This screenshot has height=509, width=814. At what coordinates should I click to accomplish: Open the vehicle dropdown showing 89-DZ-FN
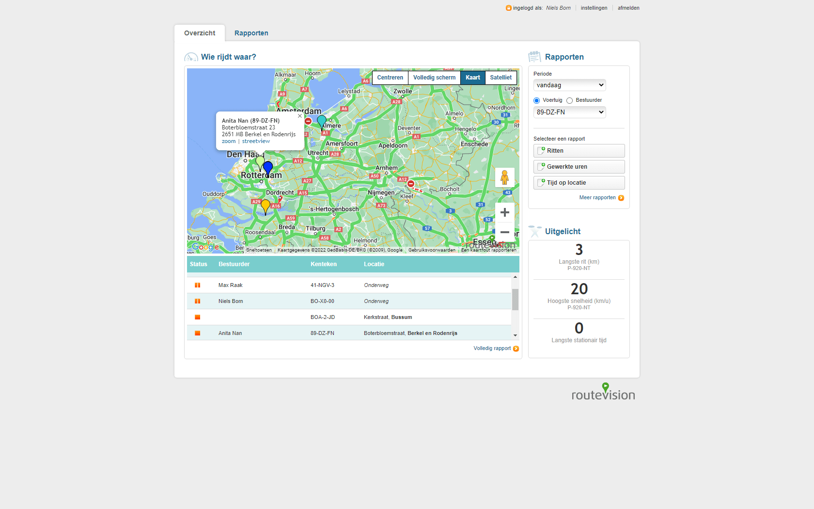coord(569,112)
